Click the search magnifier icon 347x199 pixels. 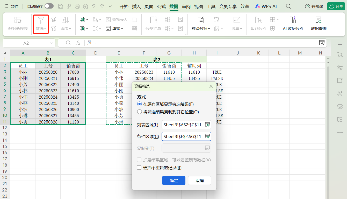click(288, 6)
